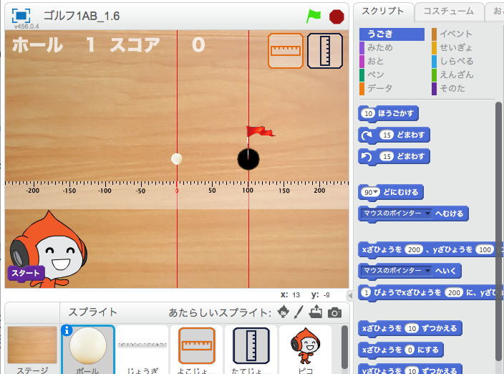Select the じょうぎ ruler sprite thumbnail

[142, 350]
